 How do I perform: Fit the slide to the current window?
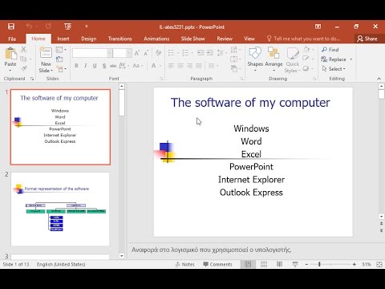pos(379,264)
